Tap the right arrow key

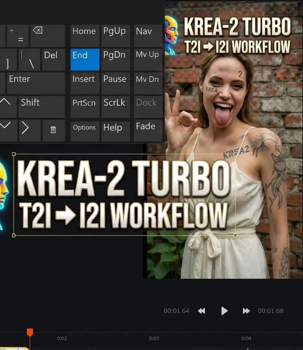pyautogui.click(x=30, y=131)
